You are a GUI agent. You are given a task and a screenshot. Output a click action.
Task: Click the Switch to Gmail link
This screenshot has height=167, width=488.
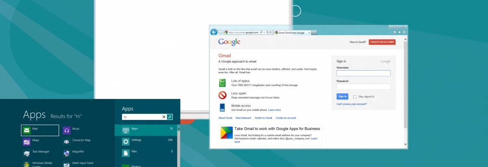[263, 118]
